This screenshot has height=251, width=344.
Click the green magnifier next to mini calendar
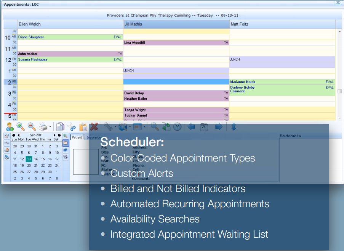66,136
